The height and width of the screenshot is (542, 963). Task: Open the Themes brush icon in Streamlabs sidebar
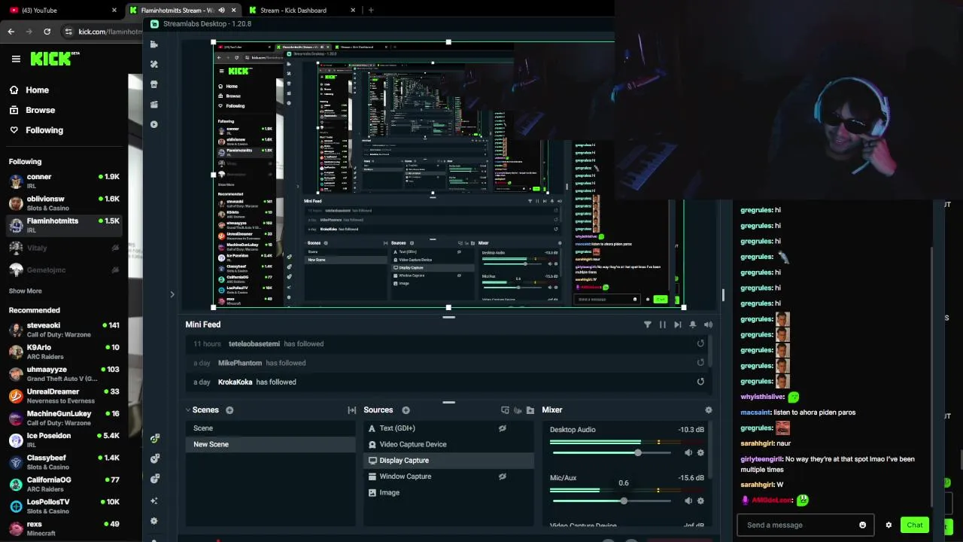coord(153,64)
